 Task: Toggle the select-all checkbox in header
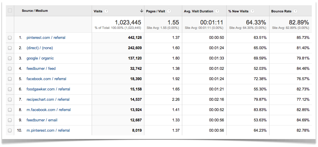tap(10, 11)
